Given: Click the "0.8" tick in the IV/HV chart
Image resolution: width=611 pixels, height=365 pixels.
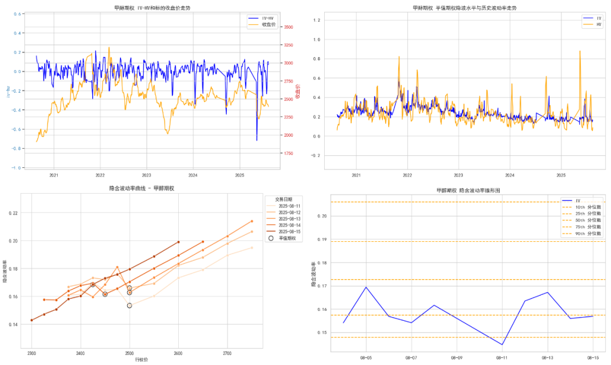Looking at the screenshot, I should (x=317, y=59).
